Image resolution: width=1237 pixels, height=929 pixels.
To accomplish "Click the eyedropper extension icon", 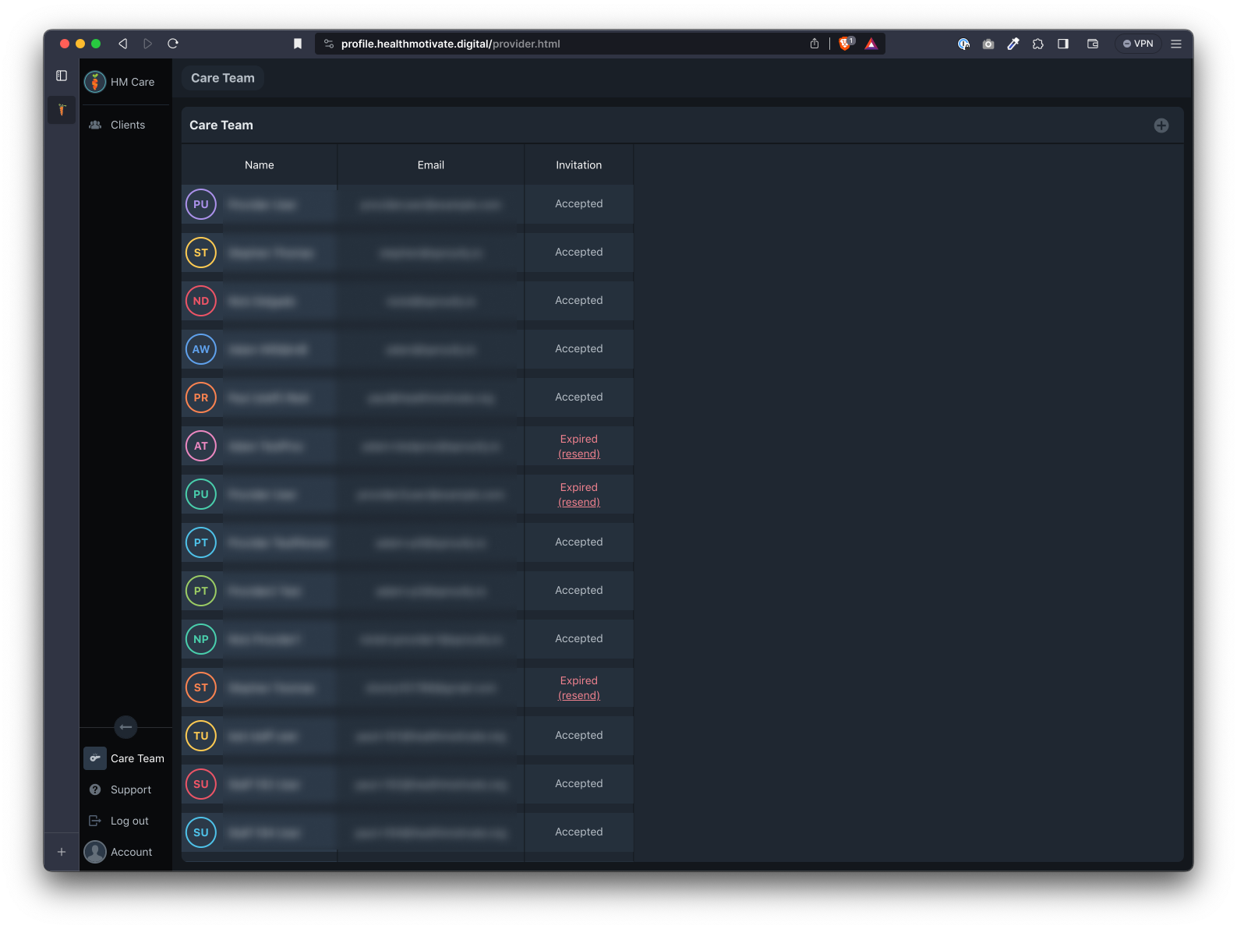I will pyautogui.click(x=1013, y=44).
